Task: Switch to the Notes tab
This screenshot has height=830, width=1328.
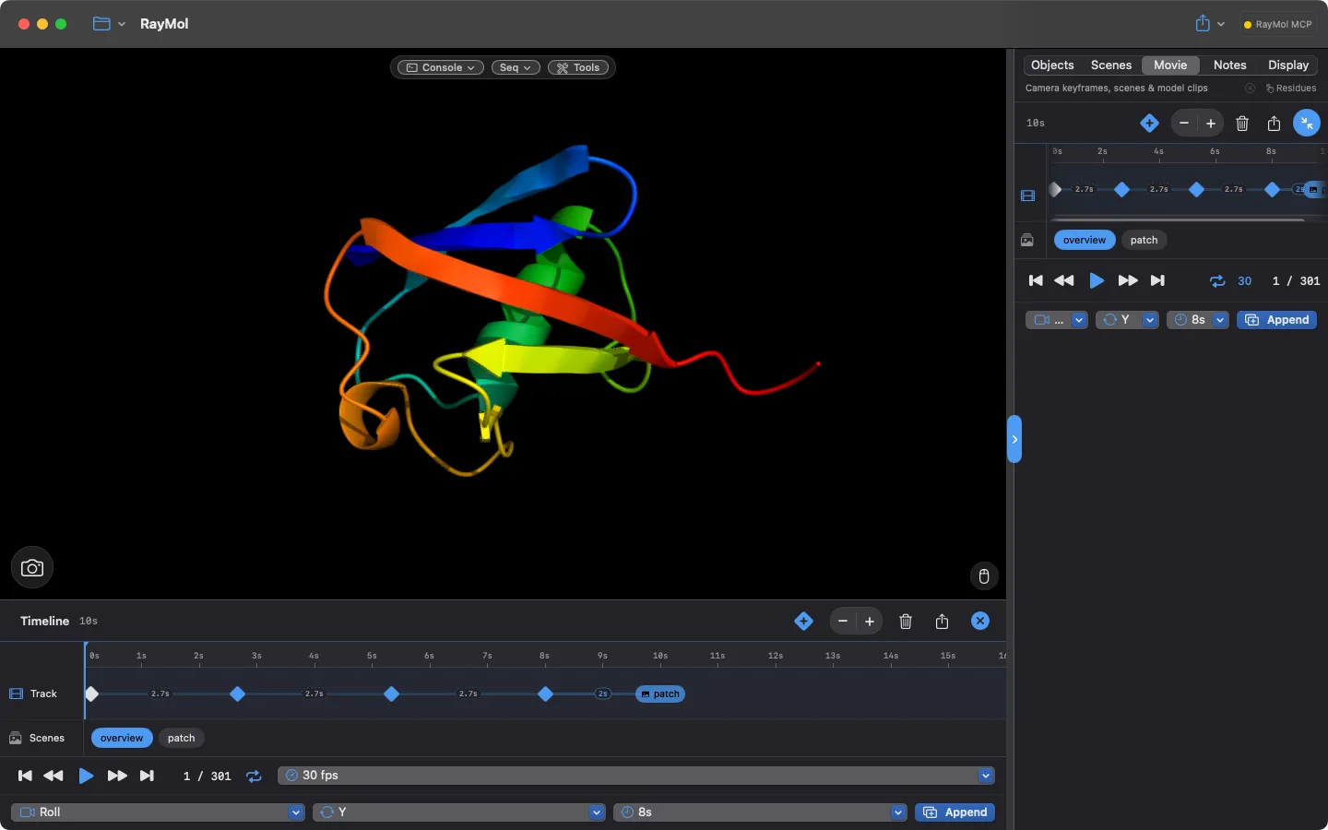Action: pos(1229,65)
